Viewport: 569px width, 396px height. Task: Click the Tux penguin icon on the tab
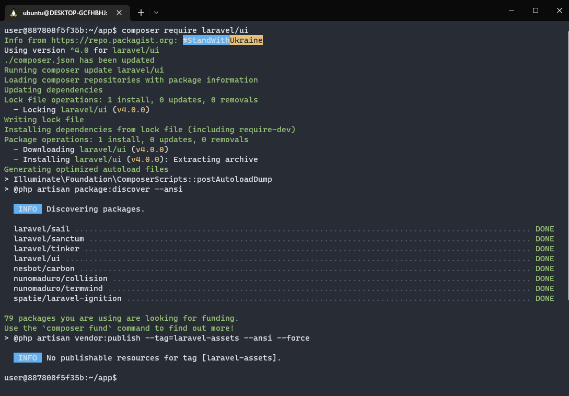tap(14, 13)
